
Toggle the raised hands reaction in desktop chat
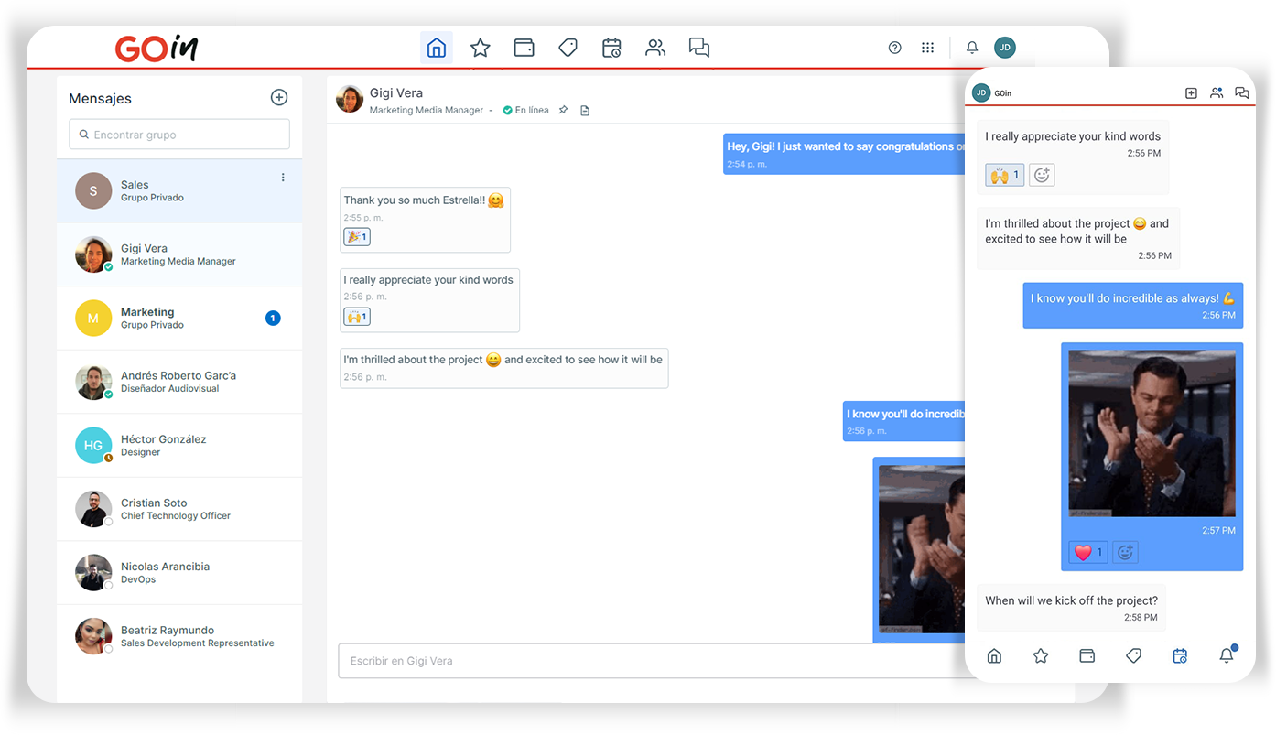pyautogui.click(x=357, y=317)
